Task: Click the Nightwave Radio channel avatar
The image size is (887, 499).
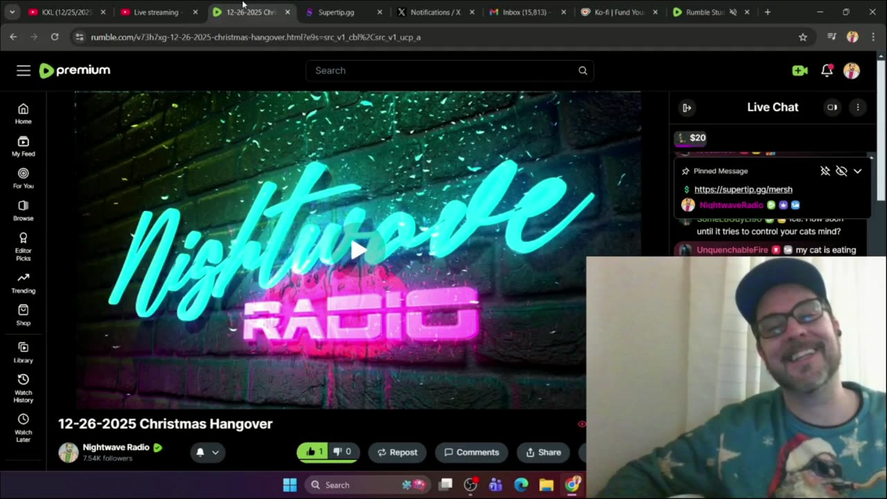Action: [69, 452]
